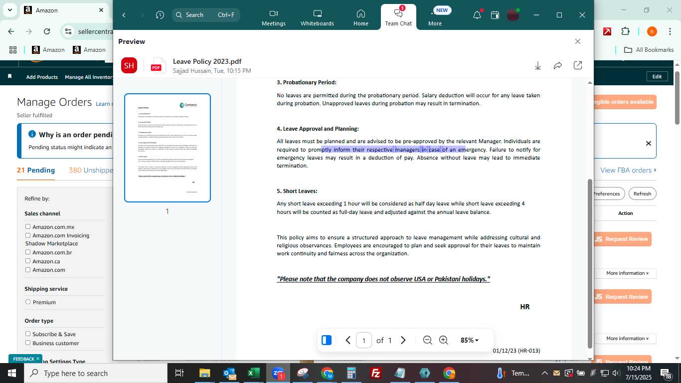Click Refresh button in orders page

point(642,193)
